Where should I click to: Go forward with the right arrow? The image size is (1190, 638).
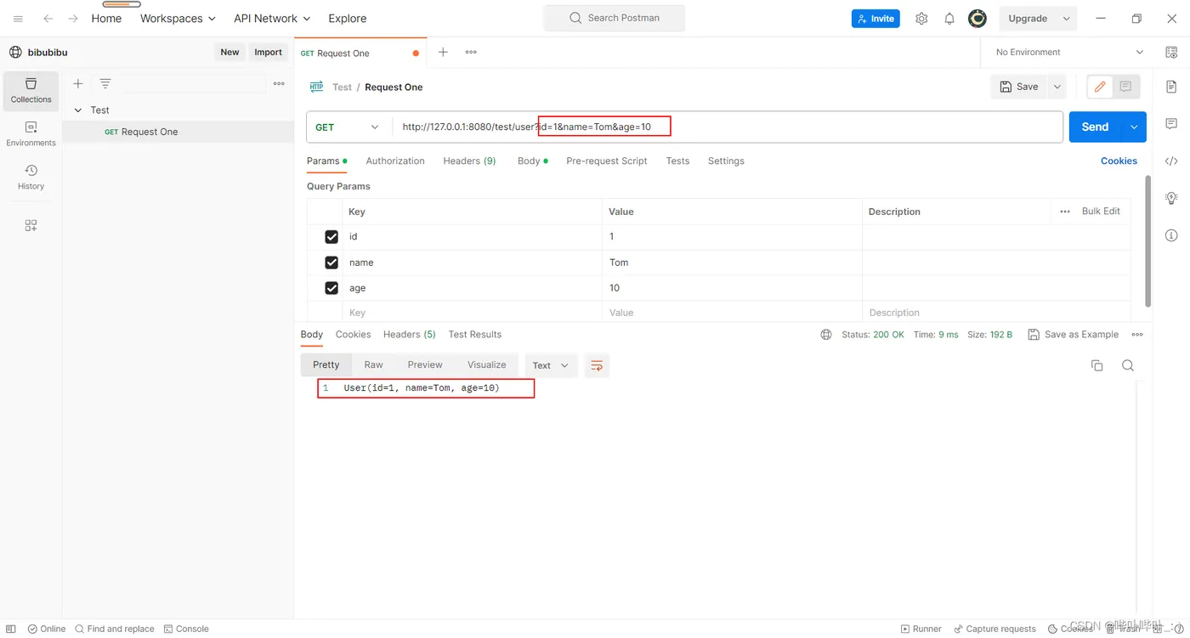point(73,19)
